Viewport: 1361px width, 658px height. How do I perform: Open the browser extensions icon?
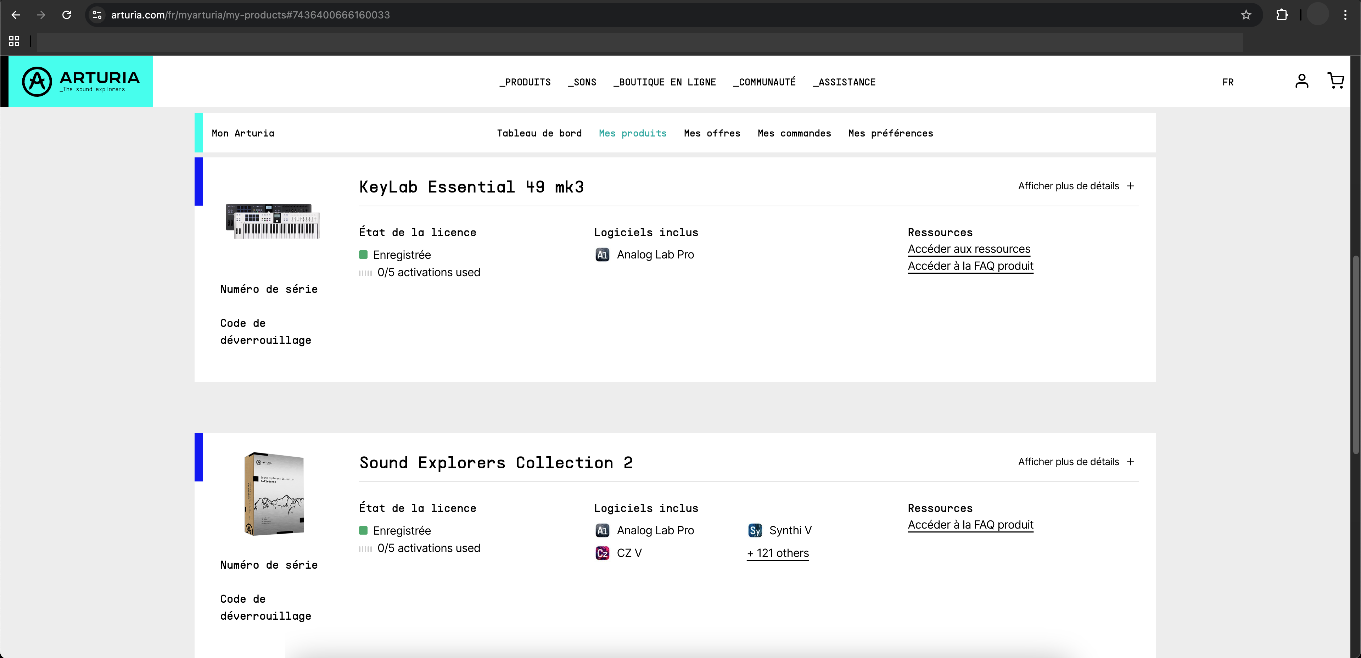point(1282,15)
